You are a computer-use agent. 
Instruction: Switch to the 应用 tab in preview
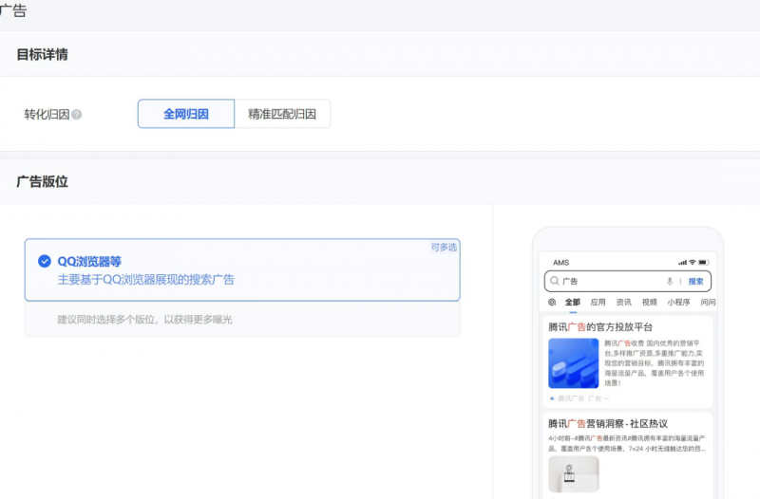(x=598, y=303)
